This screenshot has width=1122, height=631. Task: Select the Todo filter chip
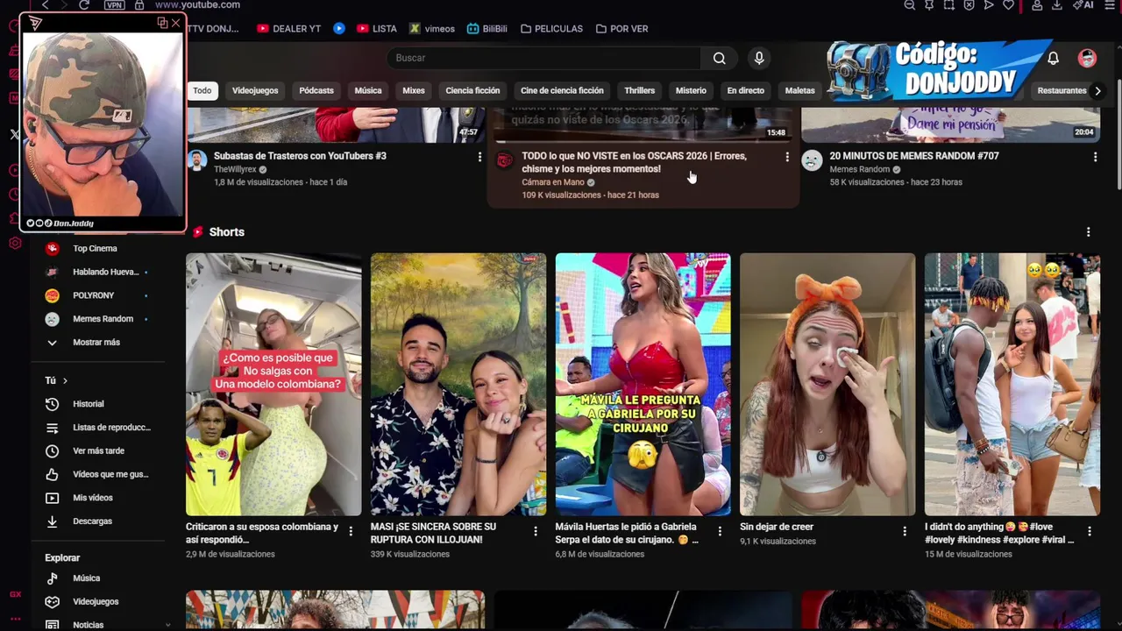point(202,90)
